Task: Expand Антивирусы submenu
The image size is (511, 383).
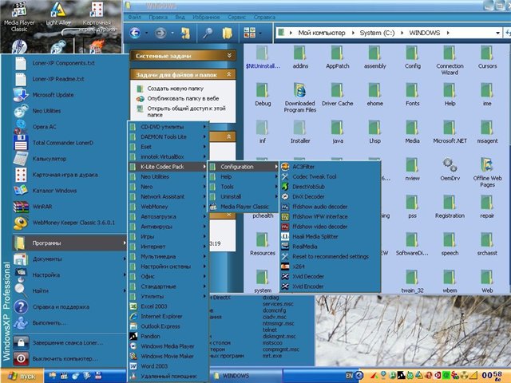Action: point(168,227)
